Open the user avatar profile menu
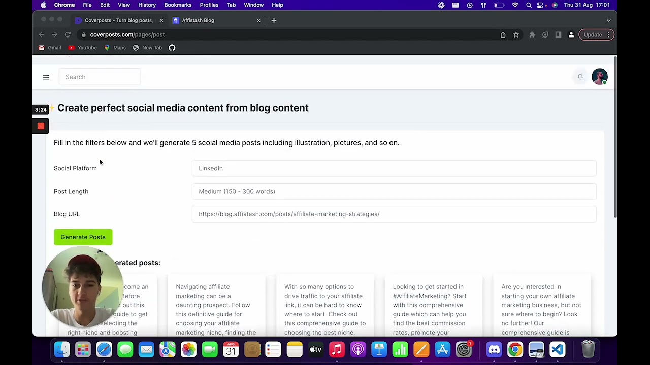Screen dimensions: 650x365 tap(600, 77)
